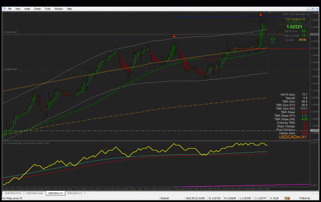Click the H1 TMA bands indicator window label
Viewport: 321px width, 202px height.
coord(26,143)
